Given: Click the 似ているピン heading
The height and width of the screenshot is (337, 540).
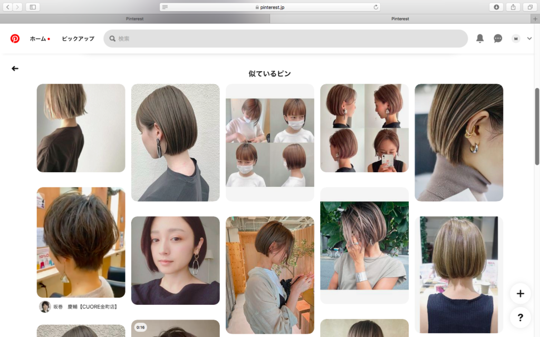Looking at the screenshot, I should coord(269,74).
